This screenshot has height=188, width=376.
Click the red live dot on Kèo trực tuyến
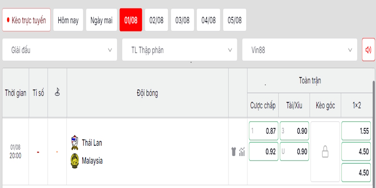(8, 20)
